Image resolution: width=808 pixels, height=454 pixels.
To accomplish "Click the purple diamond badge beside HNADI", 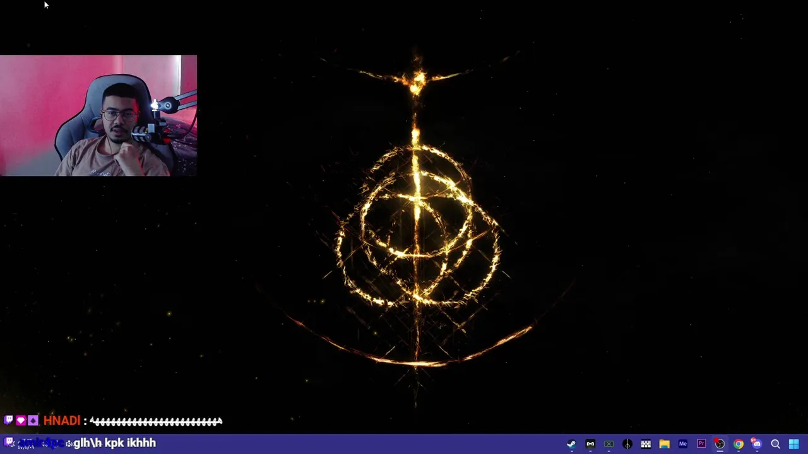I will [x=33, y=420].
